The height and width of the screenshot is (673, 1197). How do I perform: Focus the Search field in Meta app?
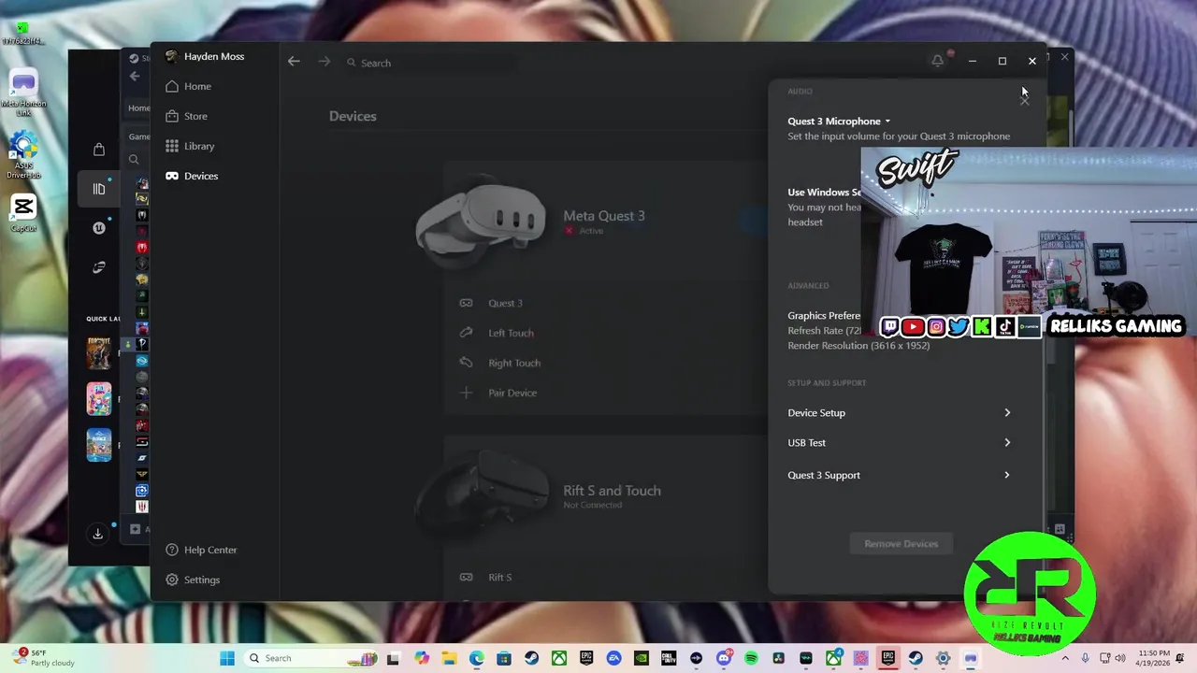pyautogui.click(x=430, y=63)
